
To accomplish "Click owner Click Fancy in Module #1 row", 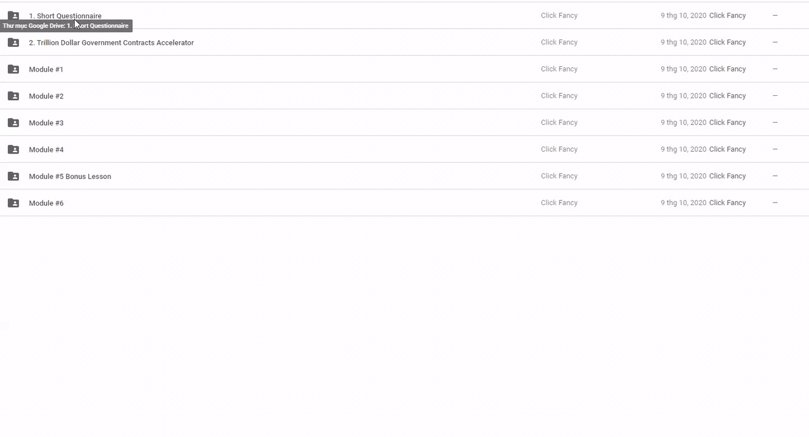I will (559, 69).
